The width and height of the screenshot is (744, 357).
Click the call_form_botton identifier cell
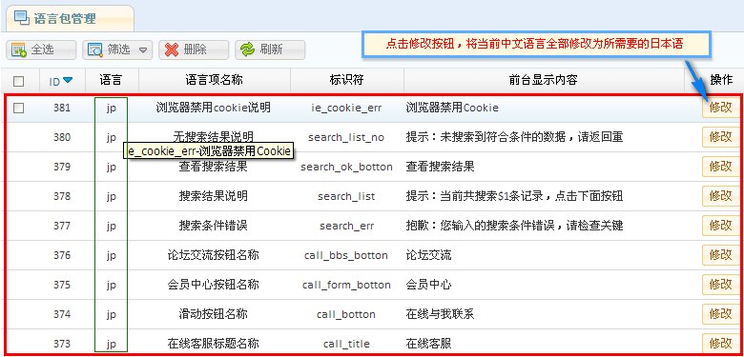(346, 285)
